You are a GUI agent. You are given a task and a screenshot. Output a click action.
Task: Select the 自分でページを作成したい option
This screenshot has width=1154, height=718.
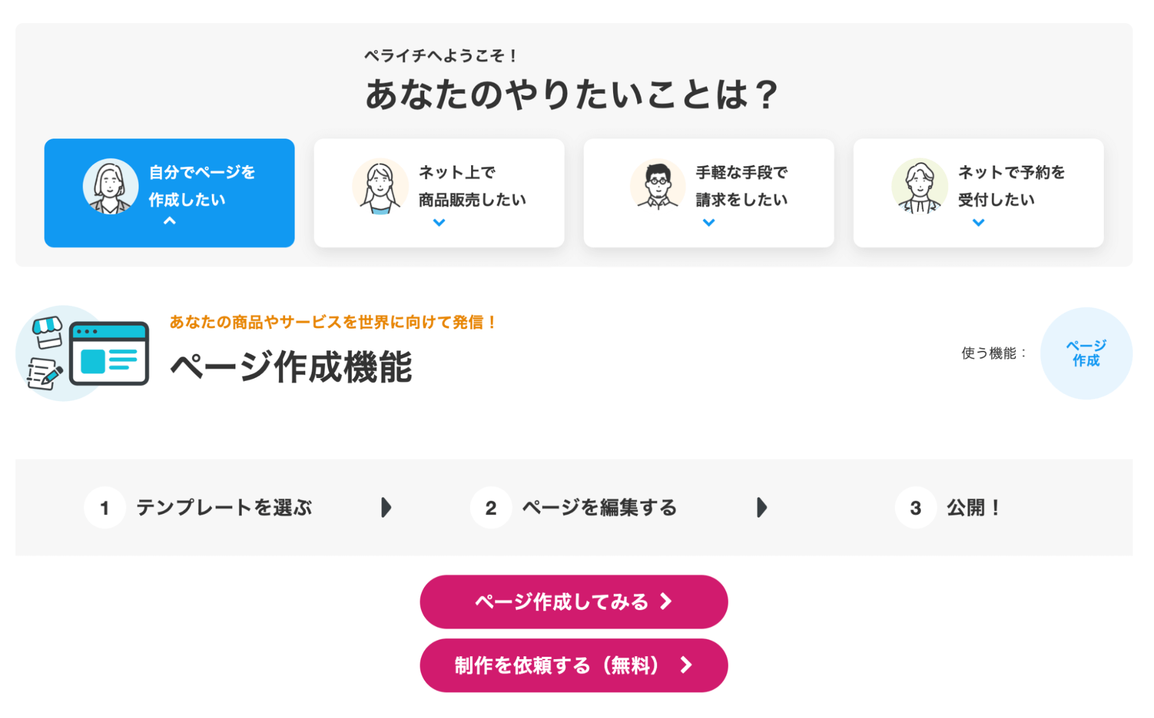point(169,192)
